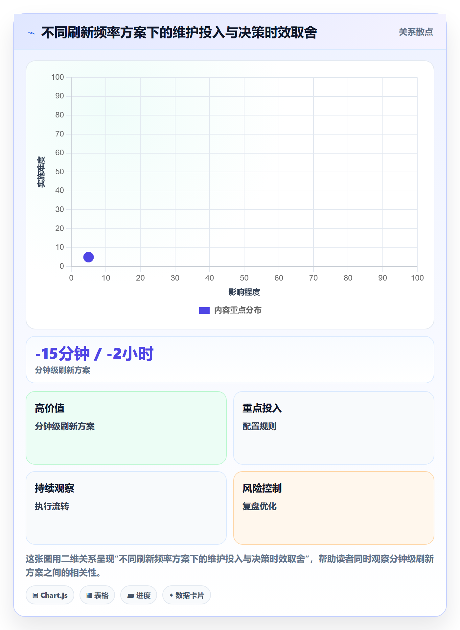Click 执行流转 in the 持续观察 card
460x630 pixels.
(52, 507)
